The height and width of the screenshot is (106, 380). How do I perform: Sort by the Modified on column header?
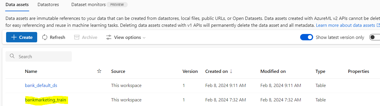pos(273,71)
